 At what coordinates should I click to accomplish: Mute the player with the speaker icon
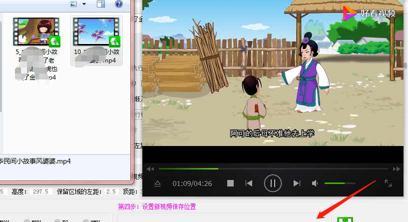pyautogui.click(x=315, y=183)
